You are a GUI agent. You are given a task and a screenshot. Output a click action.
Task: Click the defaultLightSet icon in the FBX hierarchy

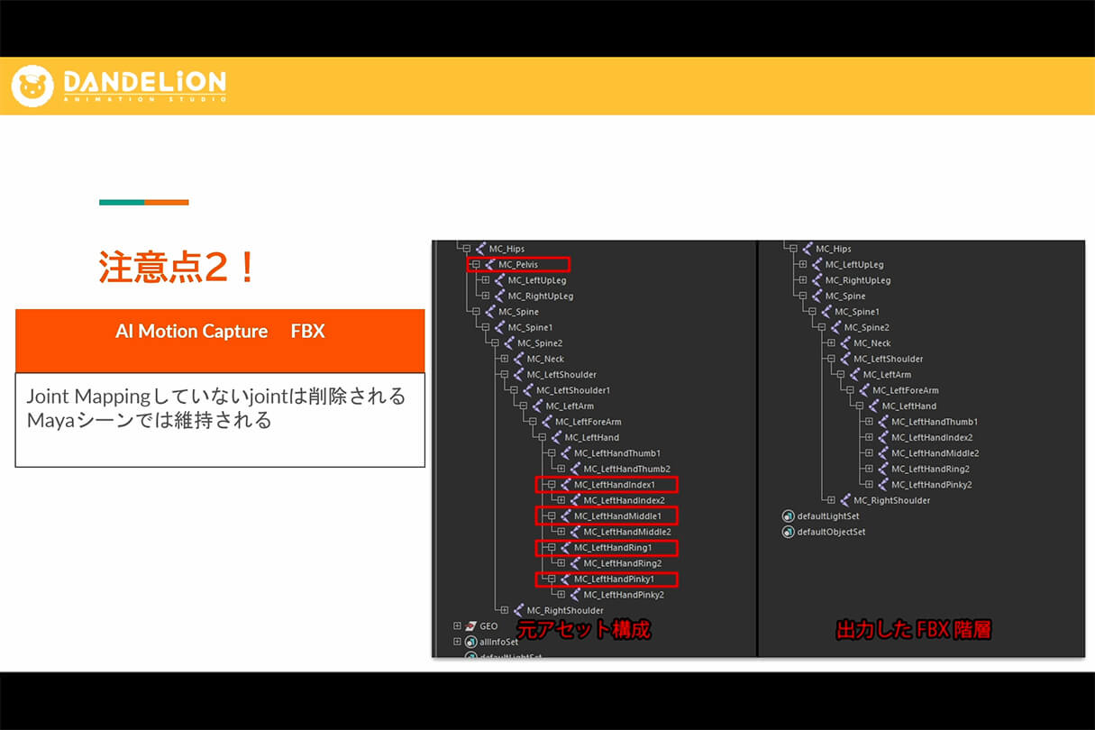click(787, 516)
